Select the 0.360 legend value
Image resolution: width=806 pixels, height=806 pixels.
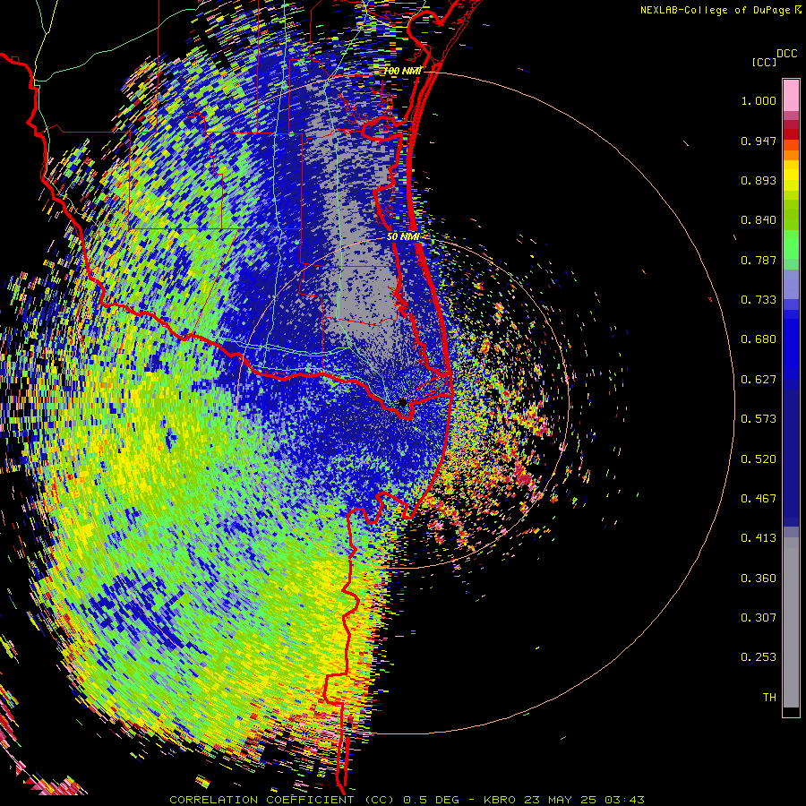pos(759,579)
